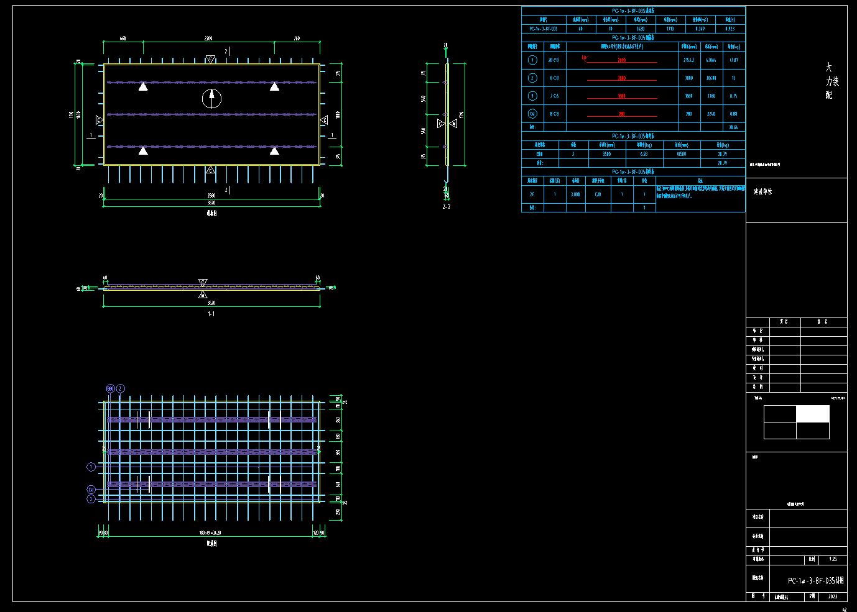Click the bottom triangle marker in section 1-1
The width and height of the screenshot is (857, 612).
pos(203,295)
